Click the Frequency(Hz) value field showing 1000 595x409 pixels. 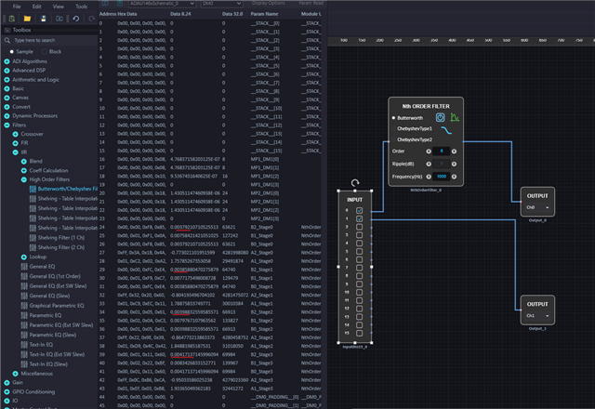point(442,177)
